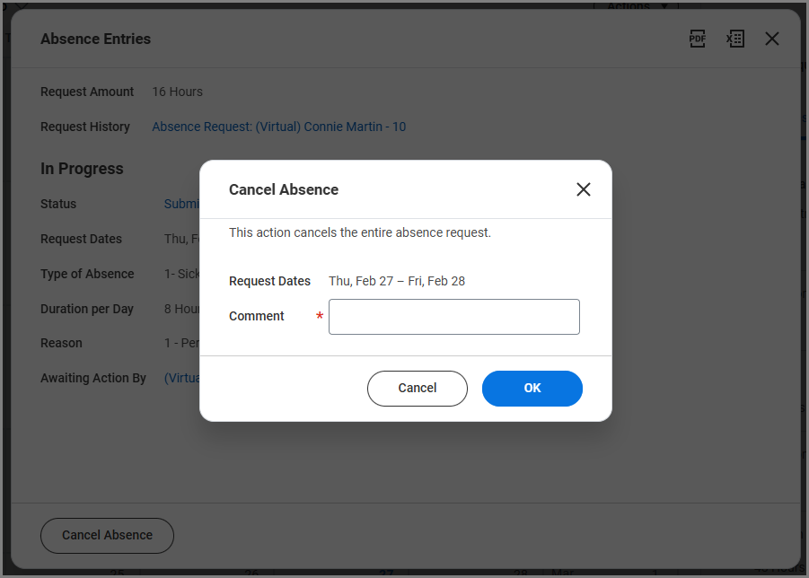The image size is (809, 578).
Task: Click the partially hidden Status link value
Action: 181,204
